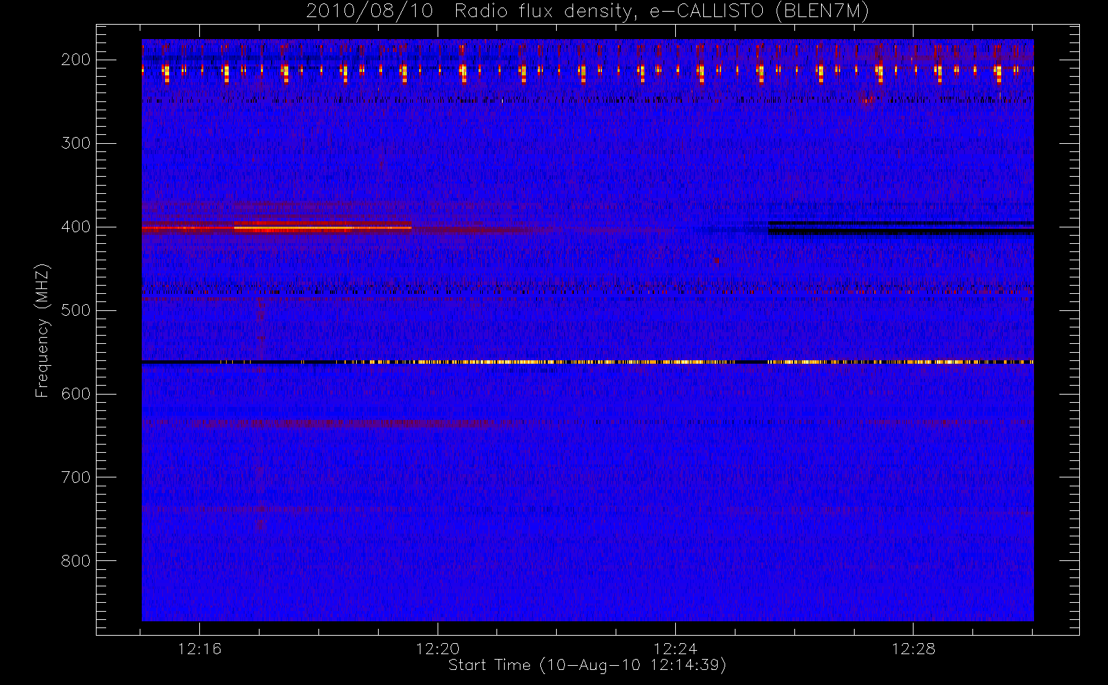This screenshot has height=685, width=1108.
Task: Click the black absorption band near 400 MHz
Action: coord(901,228)
